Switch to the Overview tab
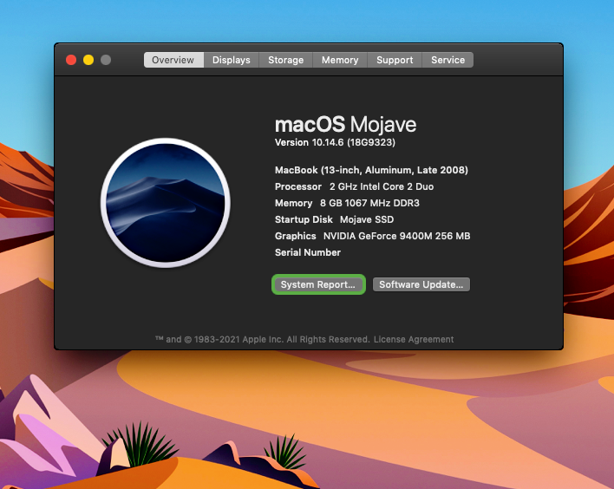This screenshot has width=614, height=489. 173,60
